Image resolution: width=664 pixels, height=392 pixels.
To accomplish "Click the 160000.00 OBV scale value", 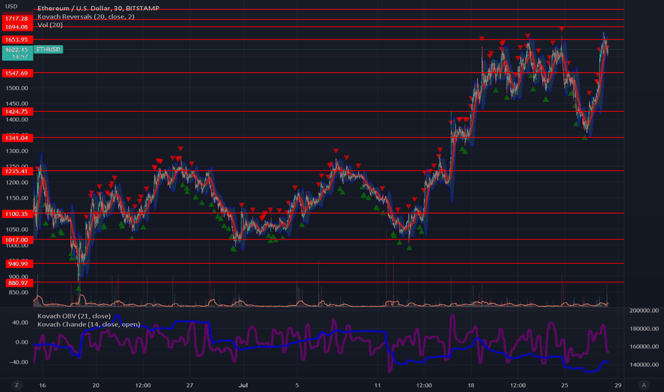I will tap(643, 346).
